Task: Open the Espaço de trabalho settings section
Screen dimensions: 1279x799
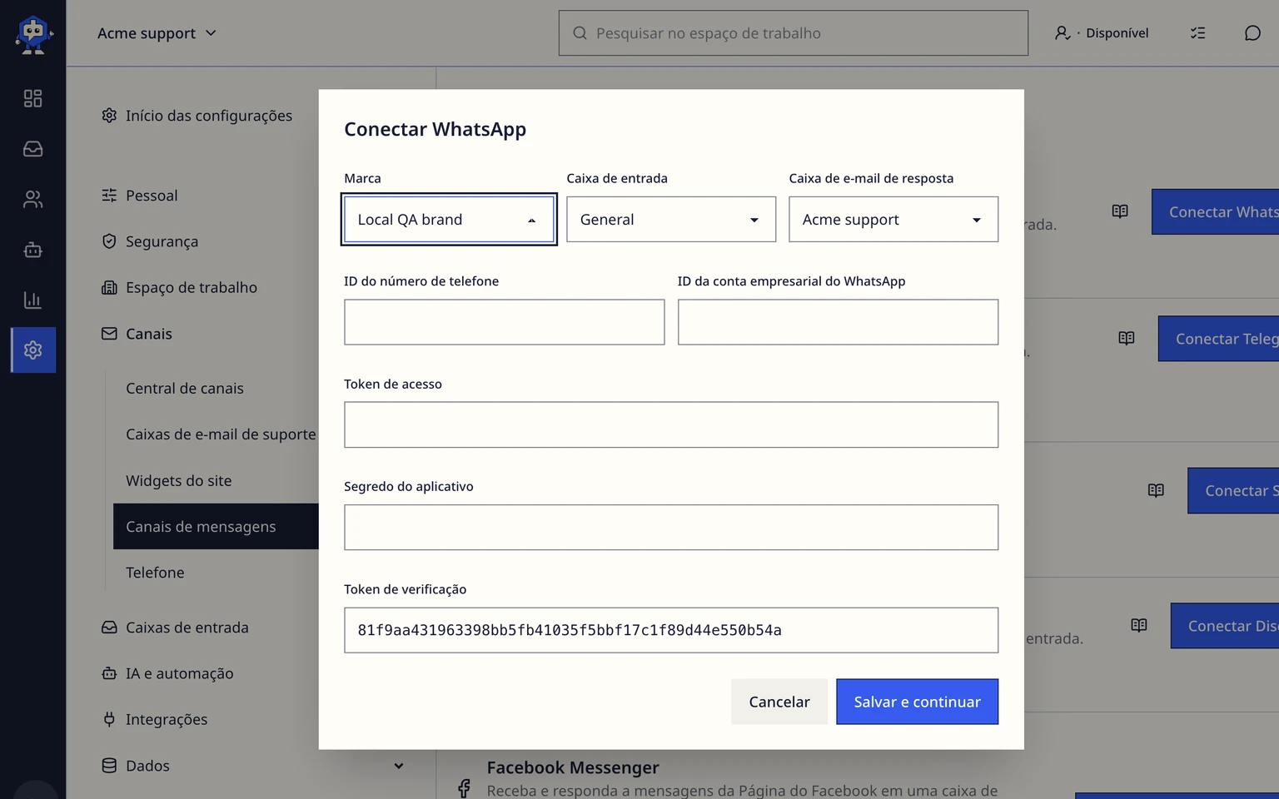Action: click(180, 287)
